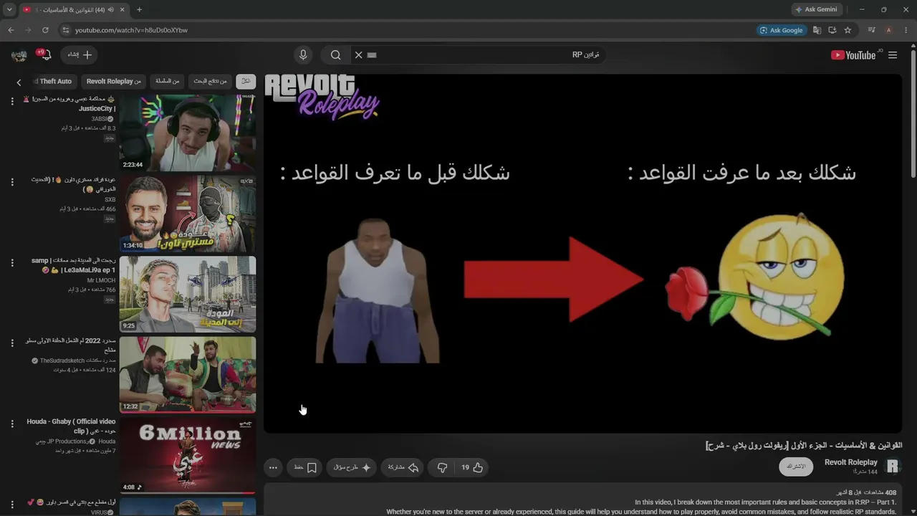Open the 'Le3aMaLi9a ep 1' video title
Screen dimensions: 917x516
coord(73,265)
